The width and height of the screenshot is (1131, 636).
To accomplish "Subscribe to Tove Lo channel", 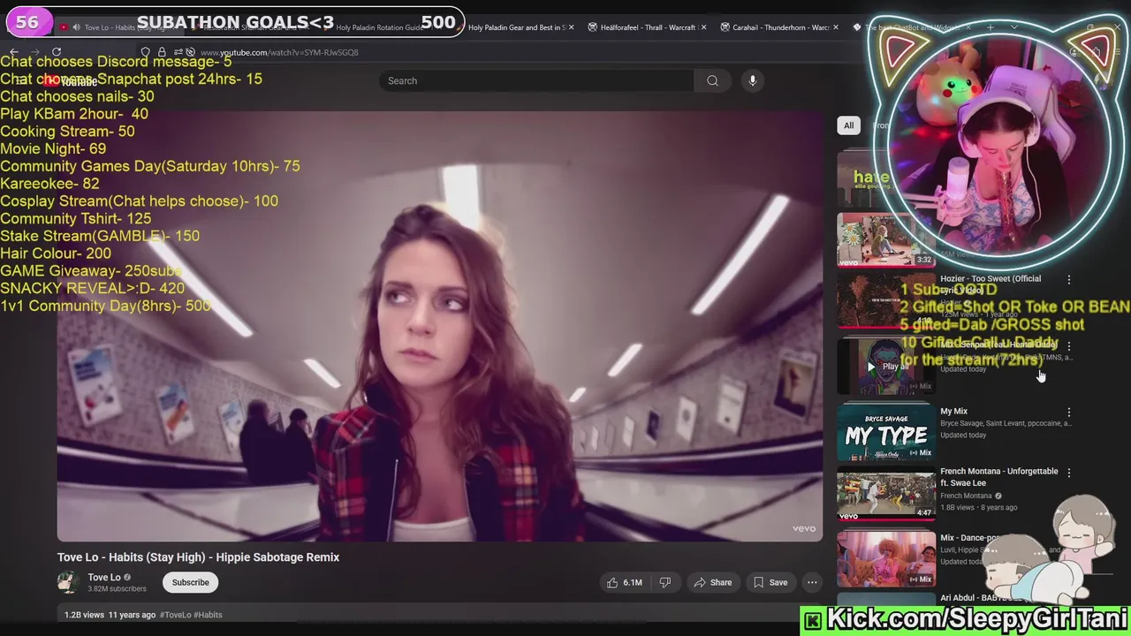I will pyautogui.click(x=190, y=582).
